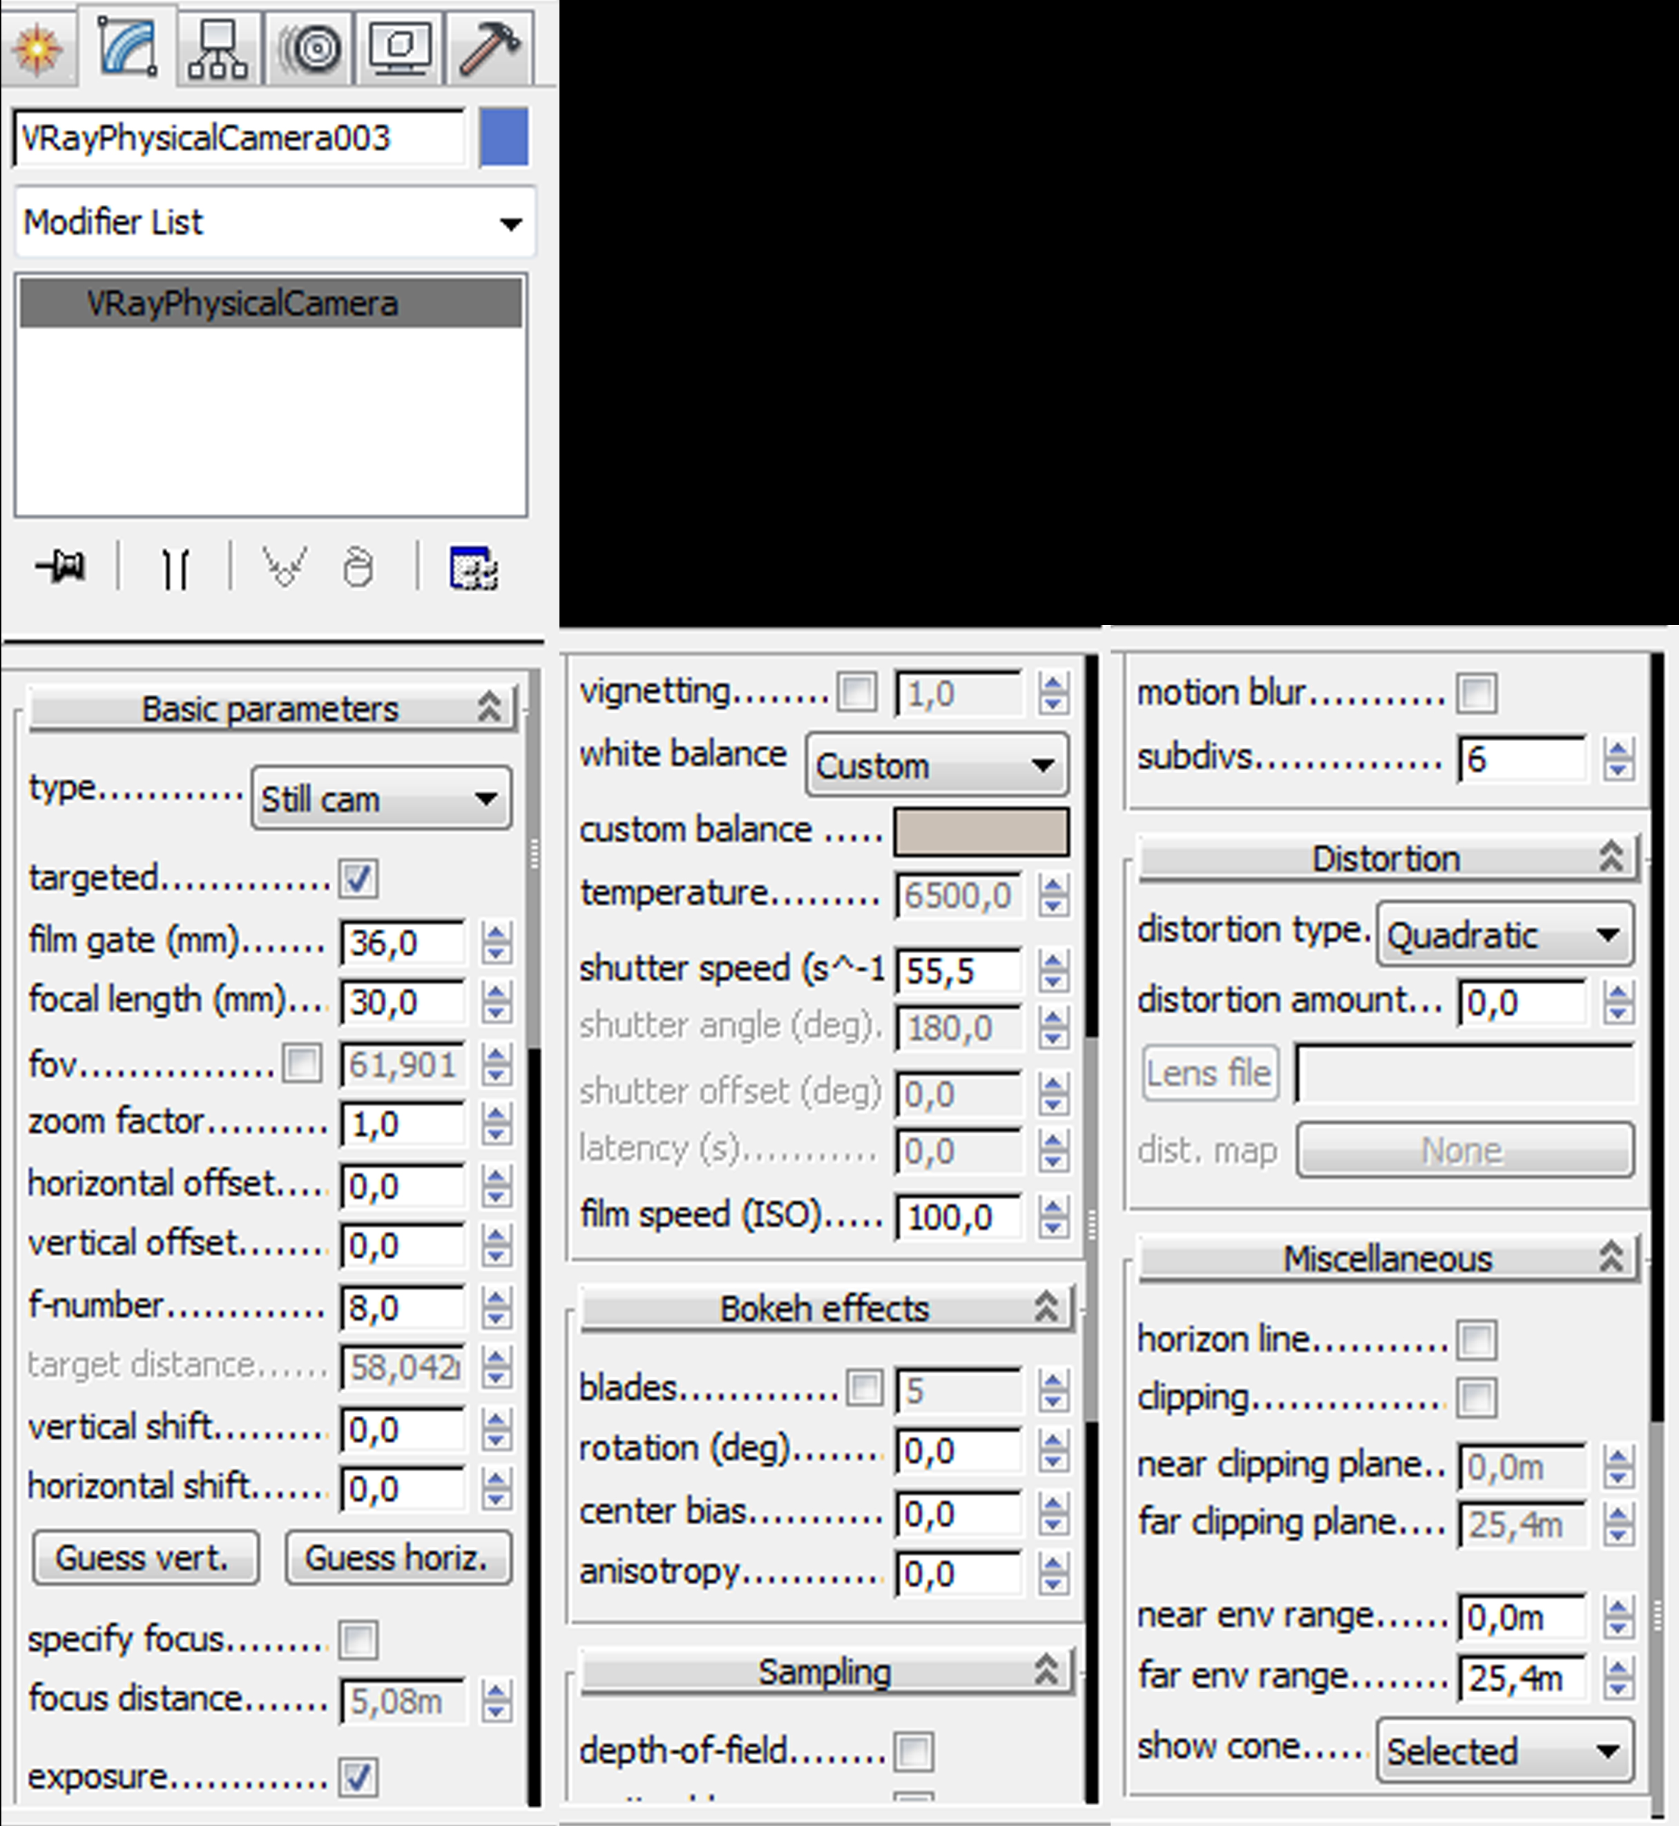Enable the vignetting checkbox
Image resolution: width=1679 pixels, height=1826 pixels.
(x=856, y=692)
